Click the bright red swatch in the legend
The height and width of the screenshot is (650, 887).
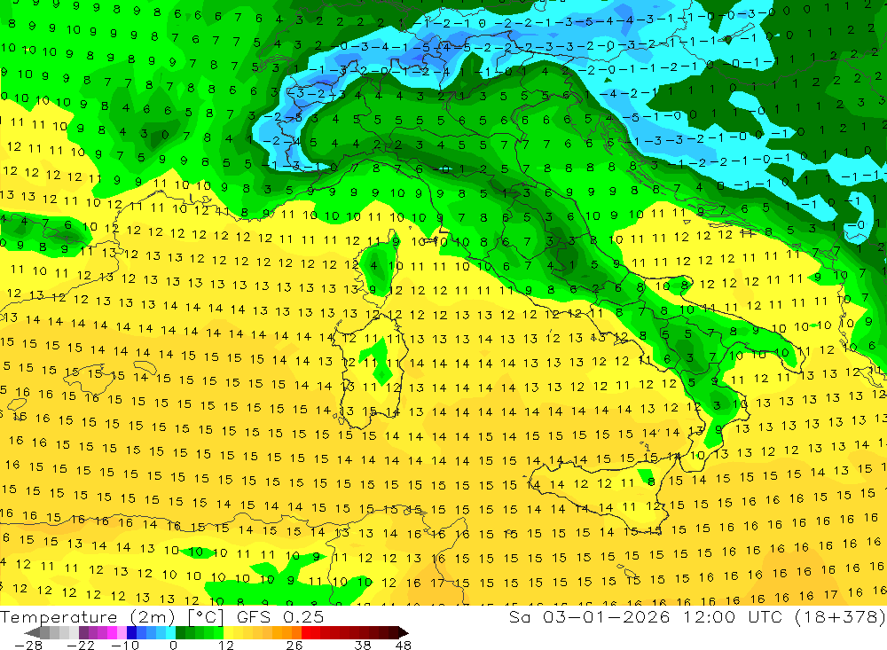pyautogui.click(x=306, y=632)
